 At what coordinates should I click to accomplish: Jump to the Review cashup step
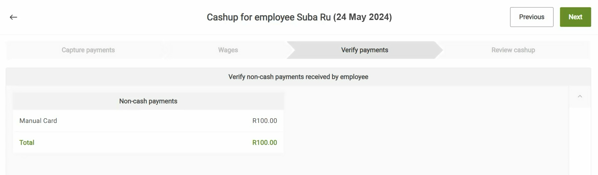(513, 50)
